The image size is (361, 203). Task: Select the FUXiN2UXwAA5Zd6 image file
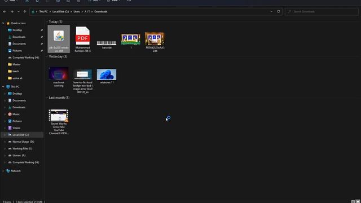point(155,42)
